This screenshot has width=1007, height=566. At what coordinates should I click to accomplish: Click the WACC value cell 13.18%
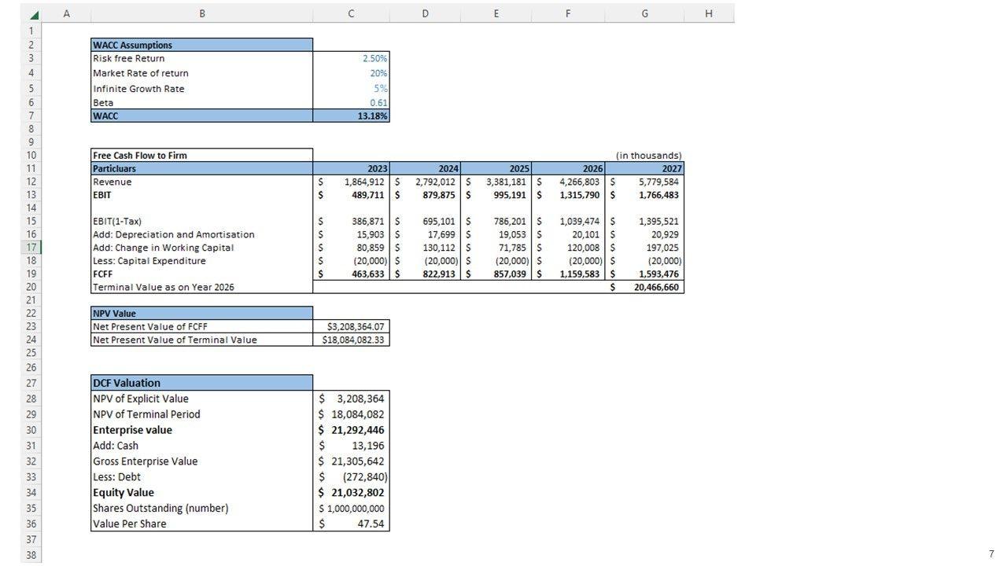351,116
